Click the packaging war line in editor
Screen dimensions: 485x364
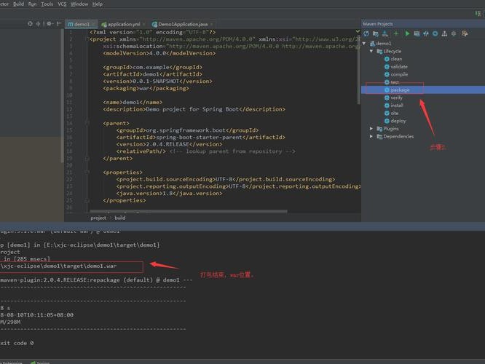coord(146,88)
